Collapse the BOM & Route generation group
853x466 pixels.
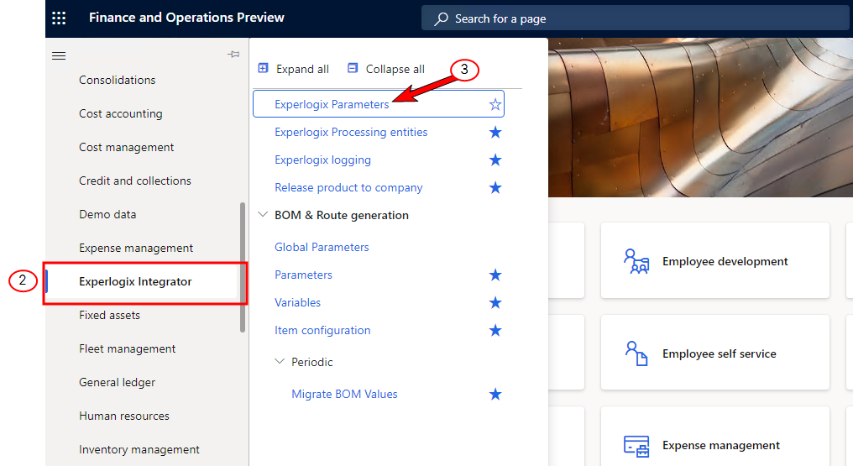point(263,215)
